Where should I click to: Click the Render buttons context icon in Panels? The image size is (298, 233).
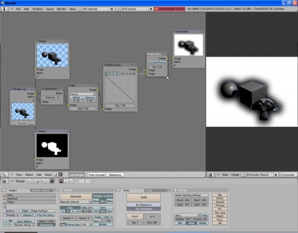[x=61, y=181]
